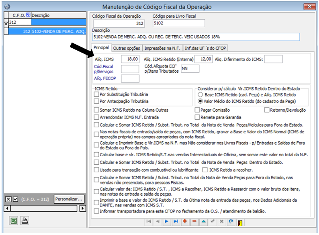
Task: Tick the Retorno/Devolução checkbox
Action: (267, 110)
